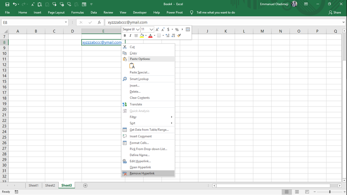Click Increase Font Size in mini toolbar

[x=157, y=29]
